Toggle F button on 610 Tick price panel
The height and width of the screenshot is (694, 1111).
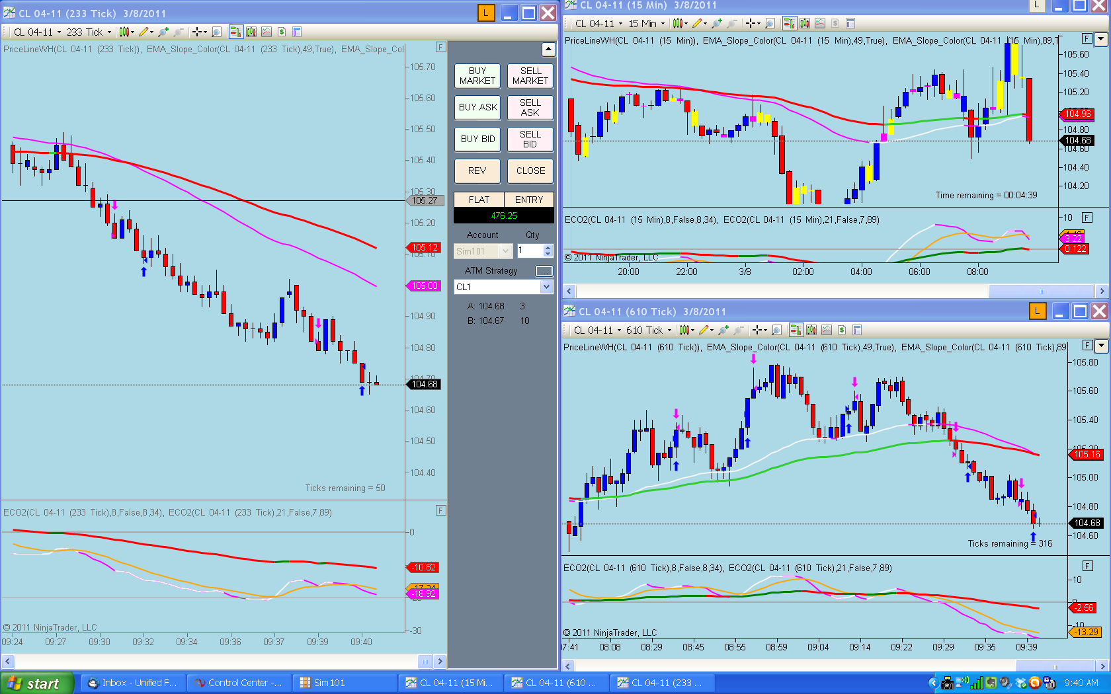(1087, 346)
